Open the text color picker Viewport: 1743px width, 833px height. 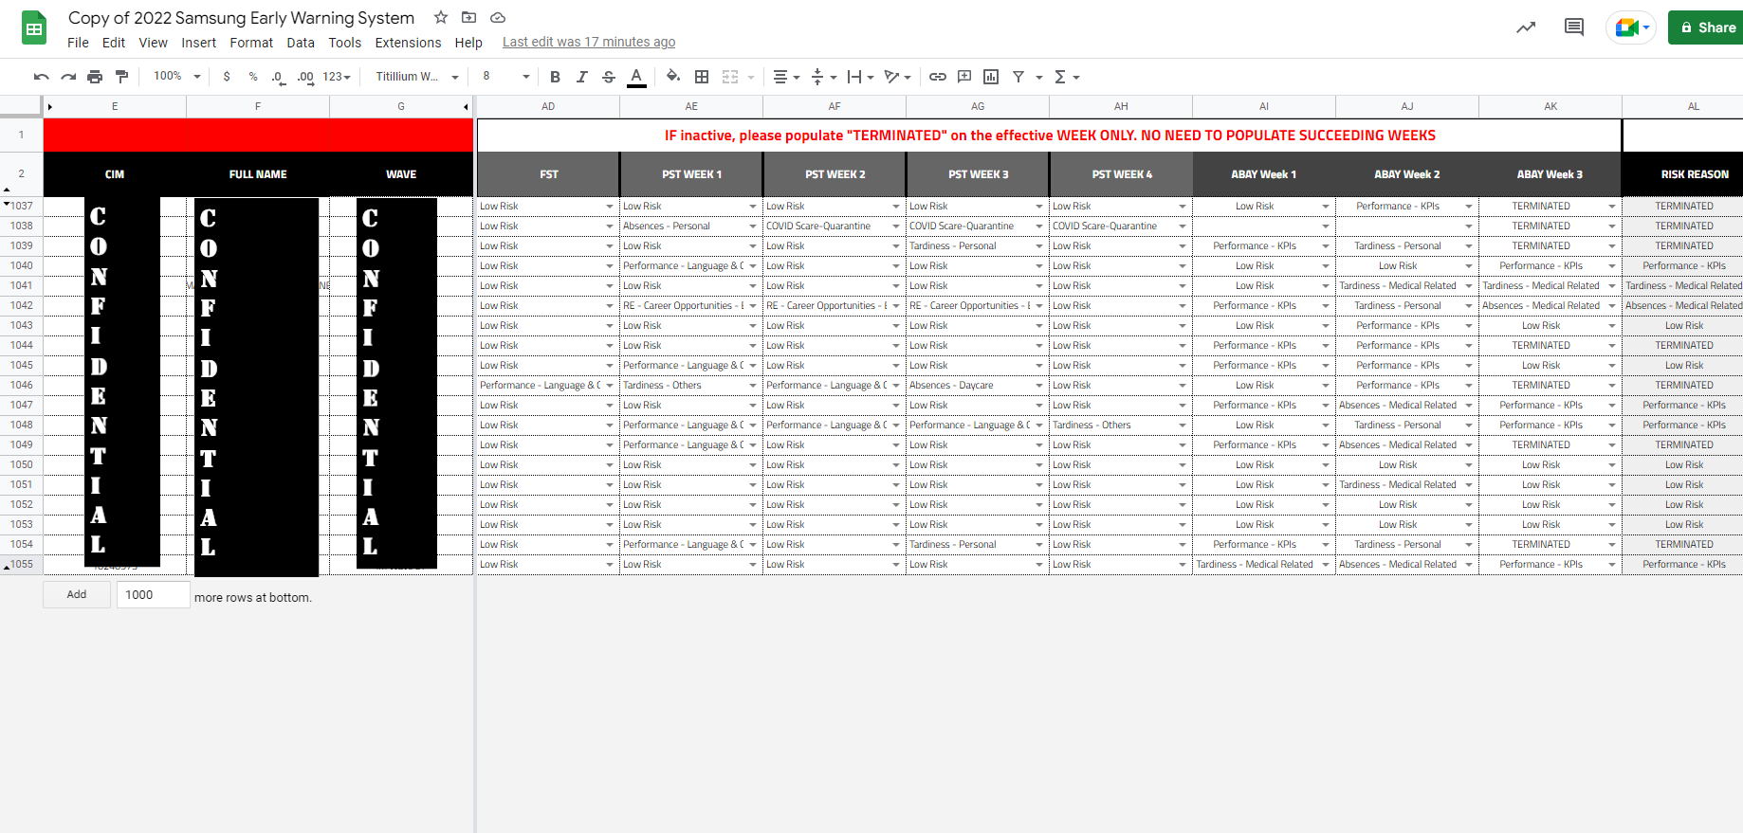(x=636, y=77)
